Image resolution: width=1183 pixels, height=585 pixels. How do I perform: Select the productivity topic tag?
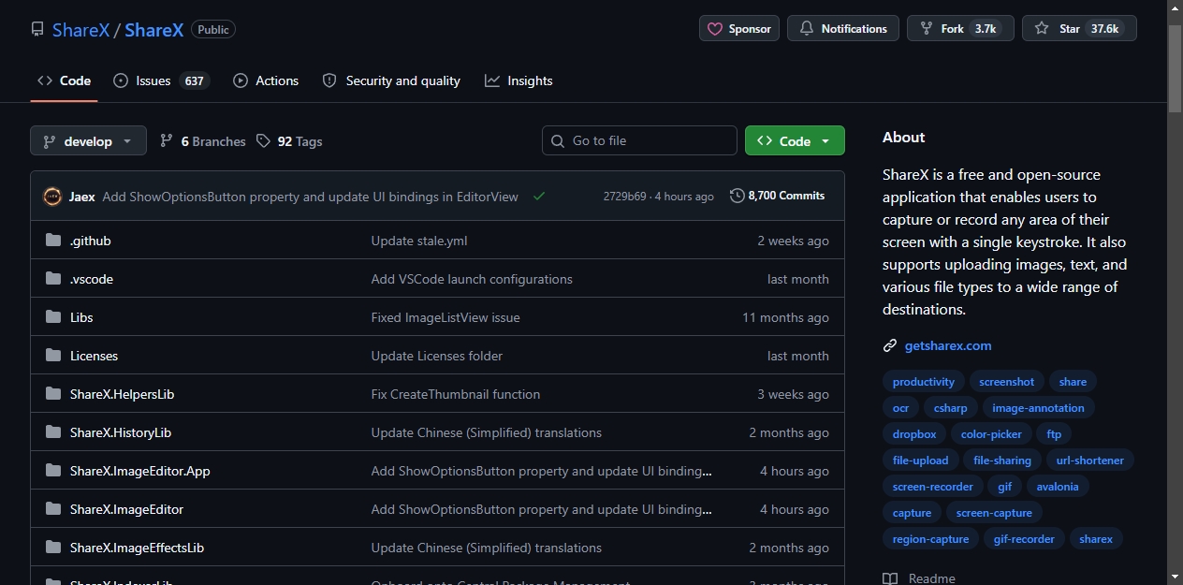tap(924, 382)
